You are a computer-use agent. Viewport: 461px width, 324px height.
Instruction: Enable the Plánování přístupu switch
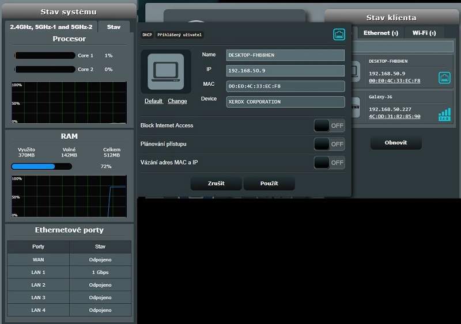329,144
